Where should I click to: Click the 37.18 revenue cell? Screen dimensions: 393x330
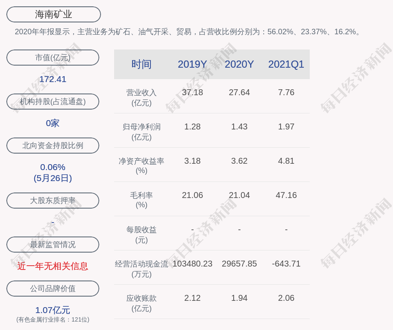pos(192,92)
